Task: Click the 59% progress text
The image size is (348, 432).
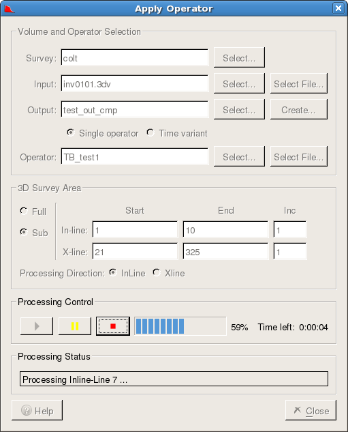Action: (240, 328)
